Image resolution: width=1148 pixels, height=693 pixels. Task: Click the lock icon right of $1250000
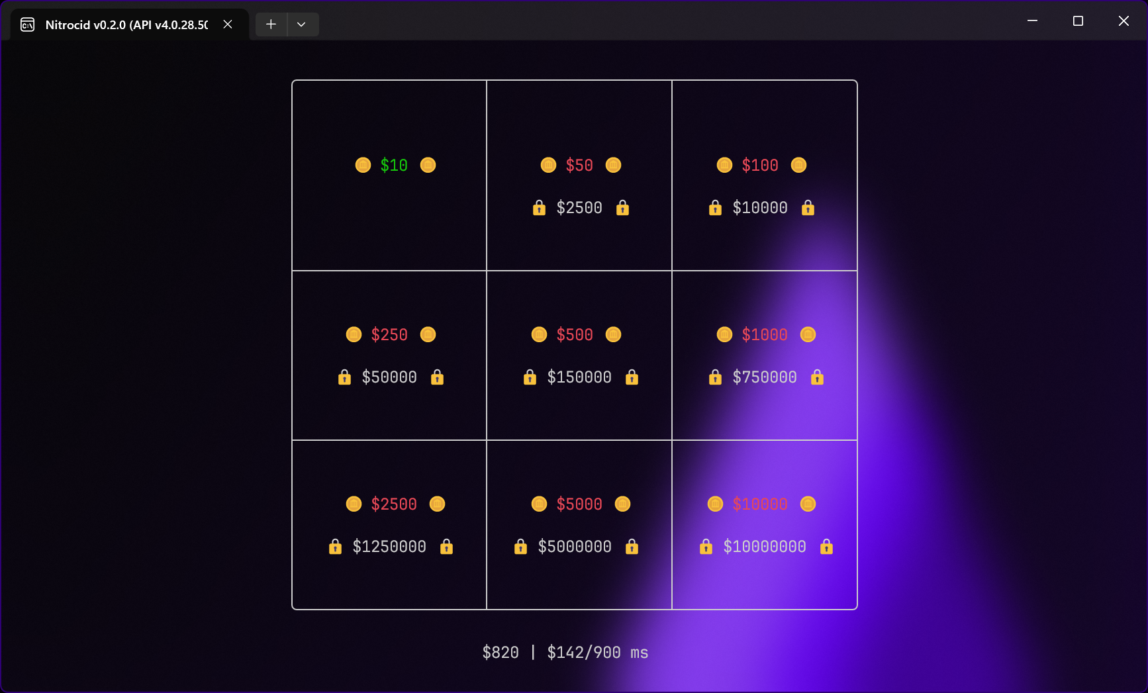point(446,547)
